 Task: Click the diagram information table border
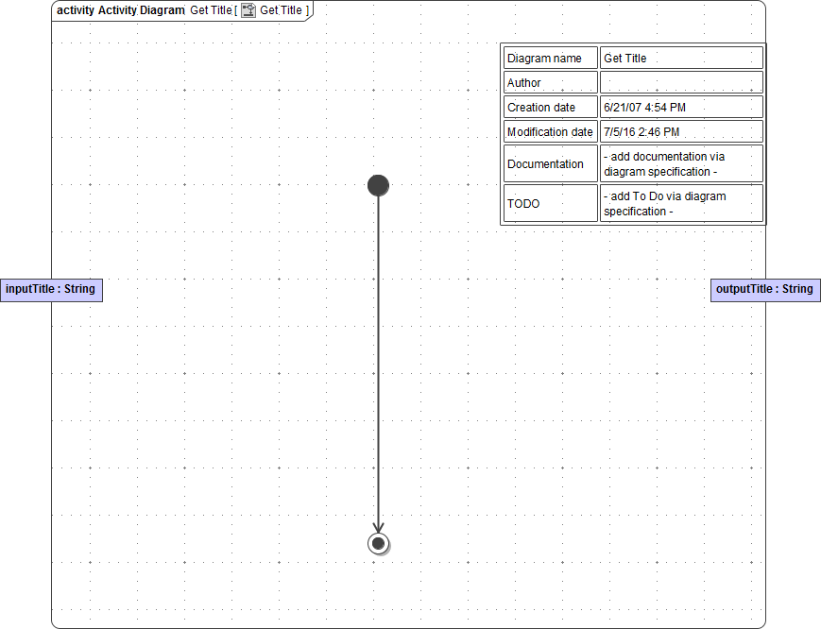point(633,42)
